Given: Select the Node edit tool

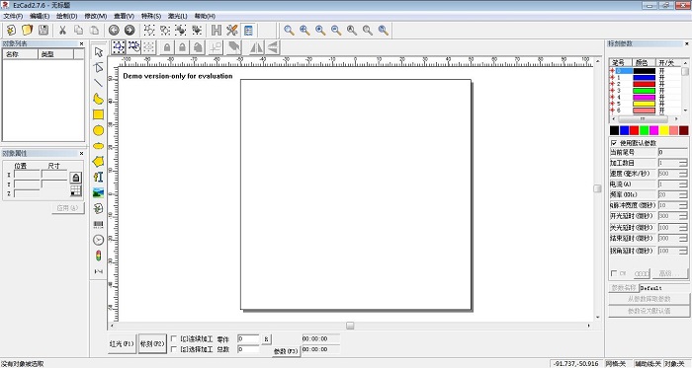Looking at the screenshot, I should coord(99,67).
